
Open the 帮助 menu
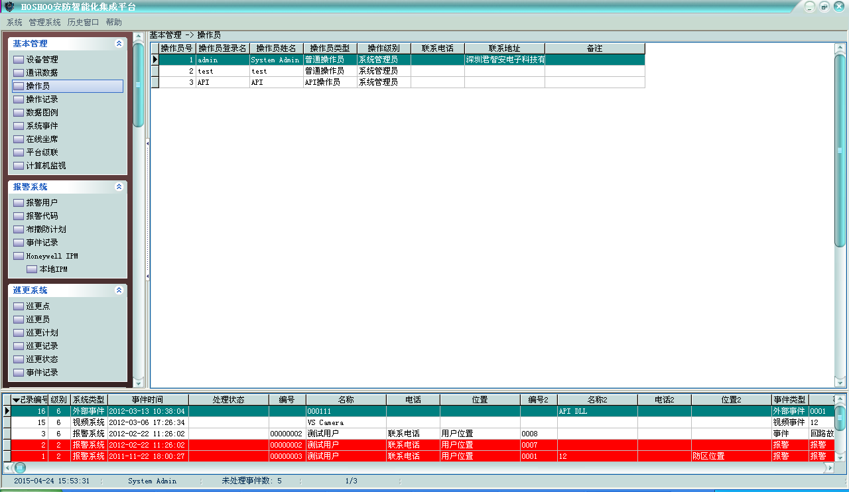tap(113, 23)
